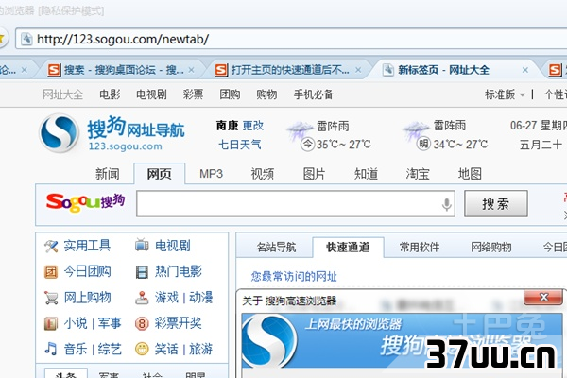The width and height of the screenshot is (567, 378).
Task: Open 网址大全 in top navigation bar
Action: (63, 94)
